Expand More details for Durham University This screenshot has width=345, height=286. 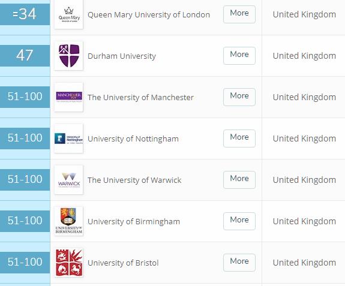pos(239,56)
